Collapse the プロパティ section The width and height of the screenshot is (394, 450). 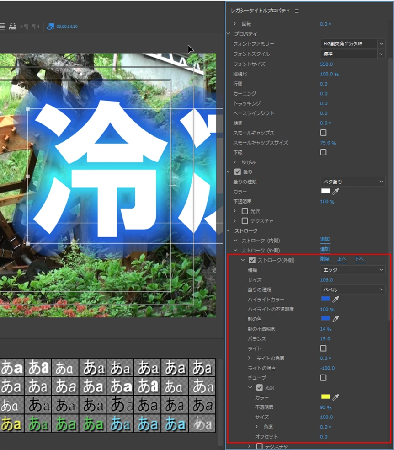click(229, 33)
